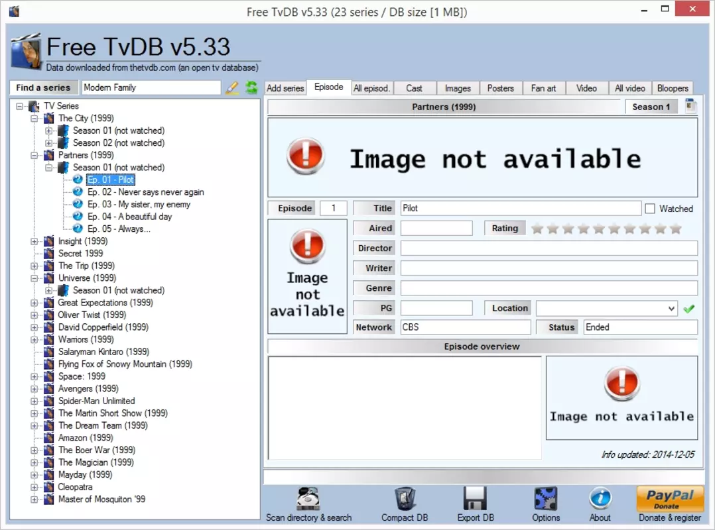
Task: Expand The City Season 01
Action: 49,131
